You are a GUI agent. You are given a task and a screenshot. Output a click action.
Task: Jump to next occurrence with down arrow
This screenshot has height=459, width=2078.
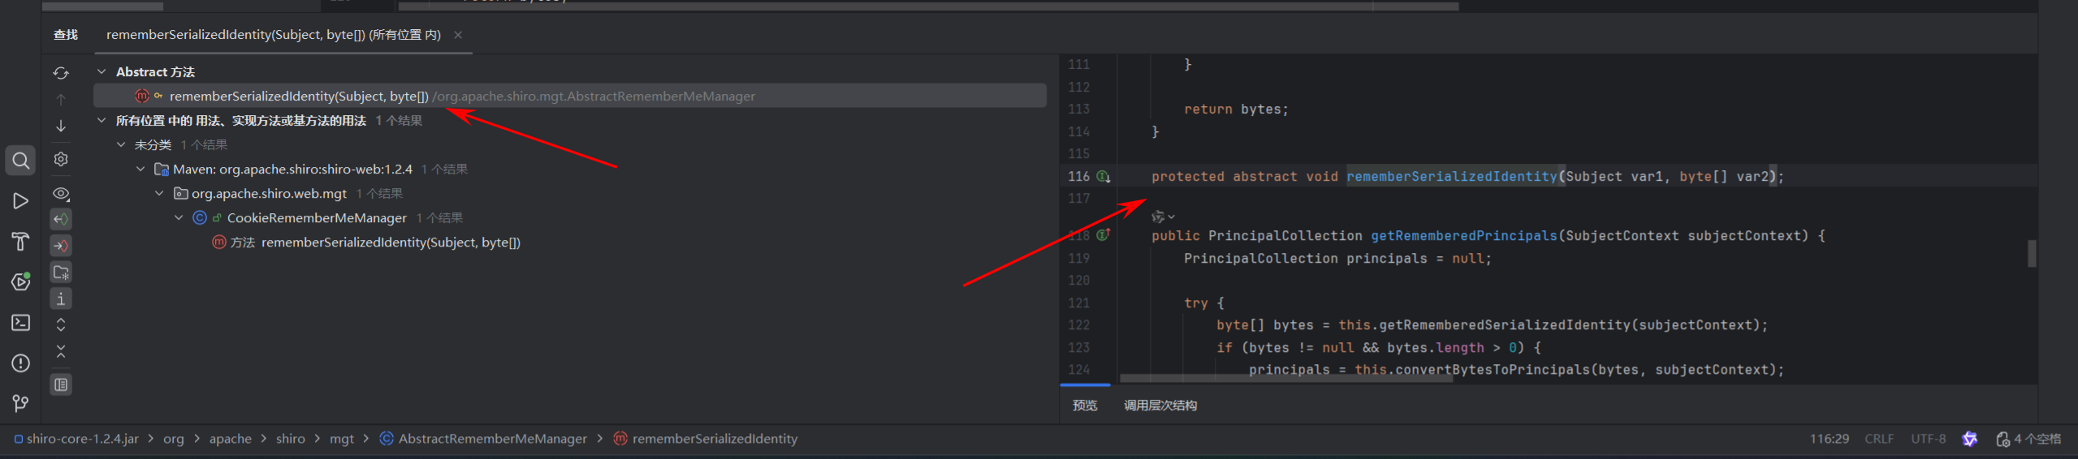[x=61, y=126]
